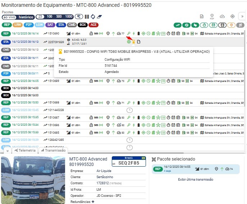This screenshot has width=247, height=204.
Task: Toggle the REP packet type filter
Action: coord(6,25)
